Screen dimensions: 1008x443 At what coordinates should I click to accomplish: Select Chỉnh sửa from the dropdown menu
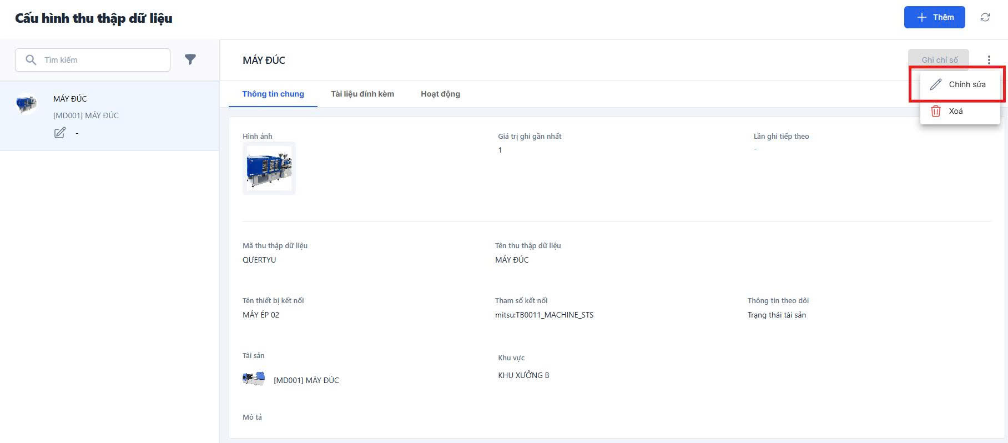[x=967, y=84]
